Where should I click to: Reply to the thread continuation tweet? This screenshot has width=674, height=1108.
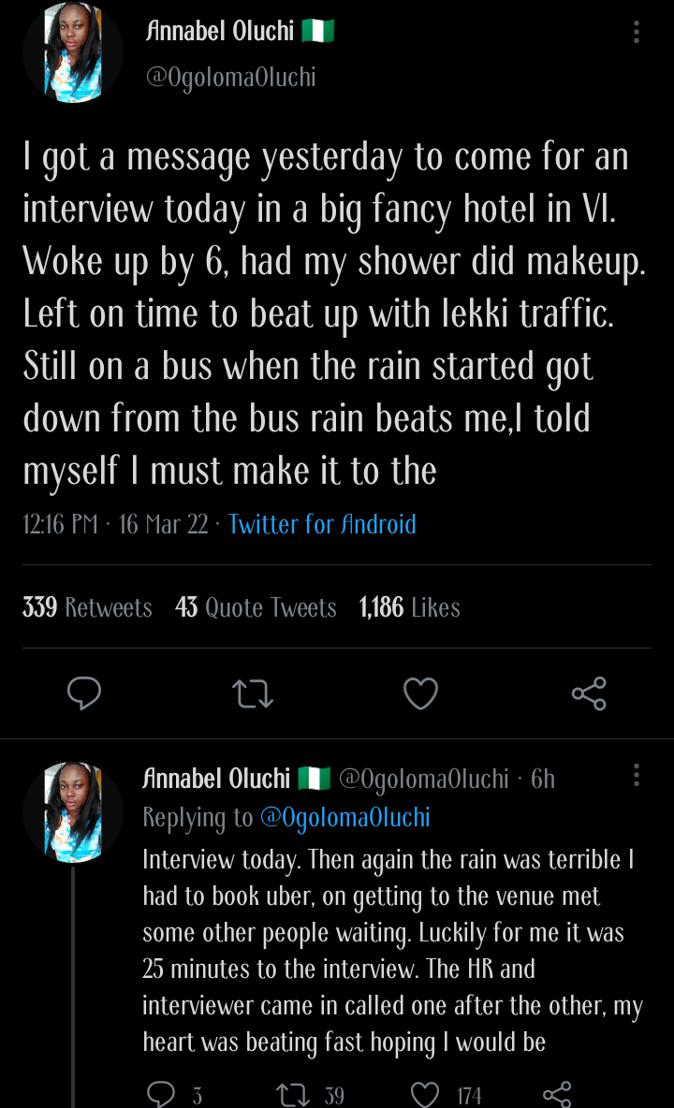[164, 1094]
